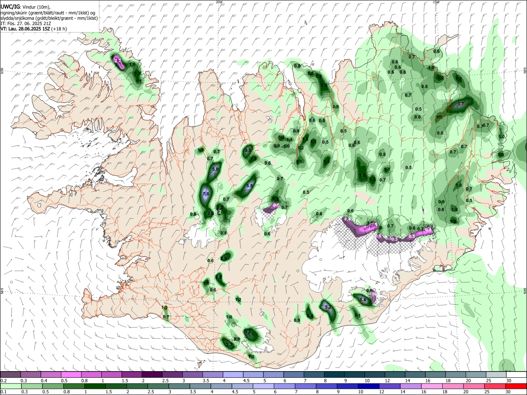
Task: Click the darkest purple snow swatch labeled 2
Action: click(152, 375)
